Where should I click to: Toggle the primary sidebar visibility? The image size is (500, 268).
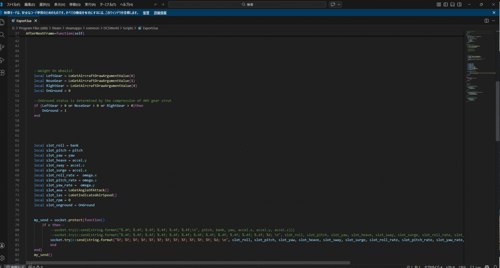click(446, 4)
